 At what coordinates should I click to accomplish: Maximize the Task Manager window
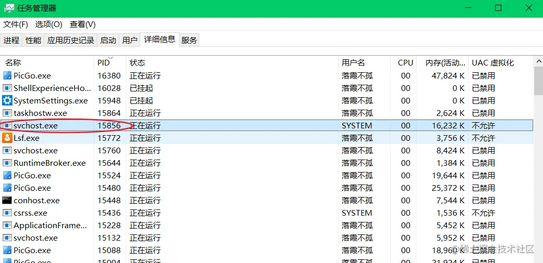pyautogui.click(x=498, y=8)
